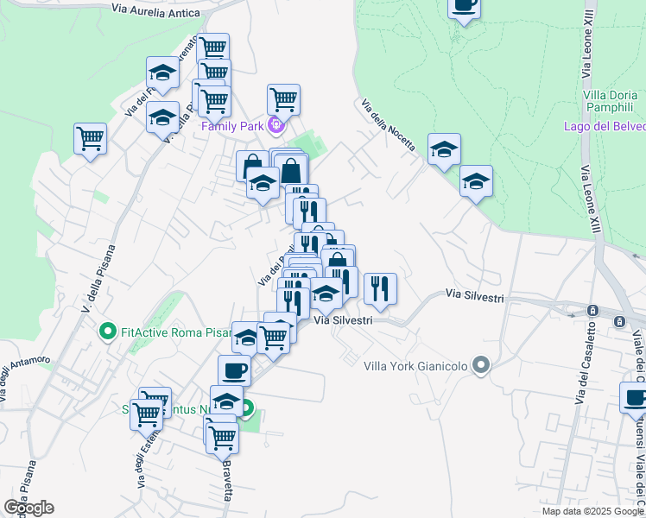
Task: Select the shopping cart marker above Family Park
Action: pyautogui.click(x=283, y=104)
